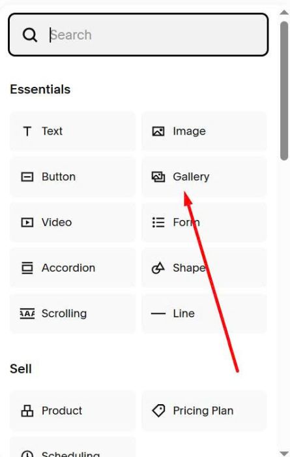This screenshot has width=290, height=457.
Task: Click the Image block picture icon
Action: (158, 131)
